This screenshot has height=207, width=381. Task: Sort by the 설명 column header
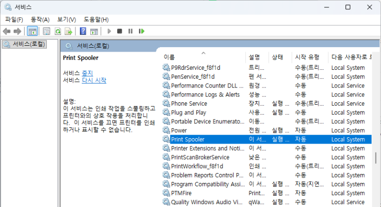click(257, 57)
